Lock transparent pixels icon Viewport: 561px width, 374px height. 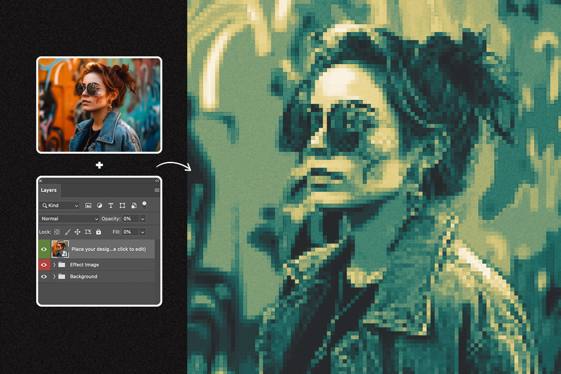(x=57, y=232)
